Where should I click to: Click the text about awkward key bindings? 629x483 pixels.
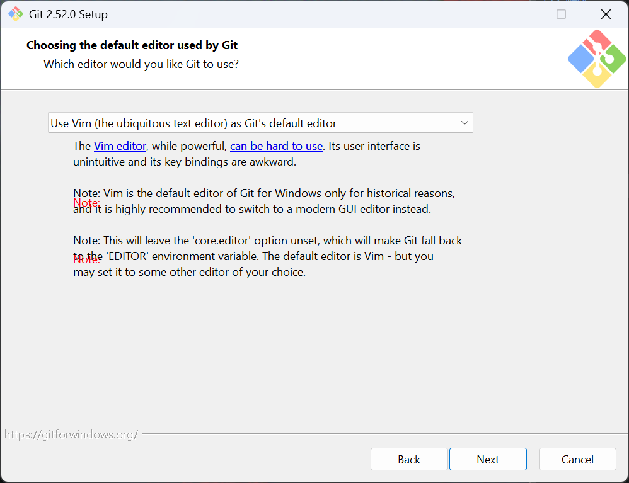point(184,162)
